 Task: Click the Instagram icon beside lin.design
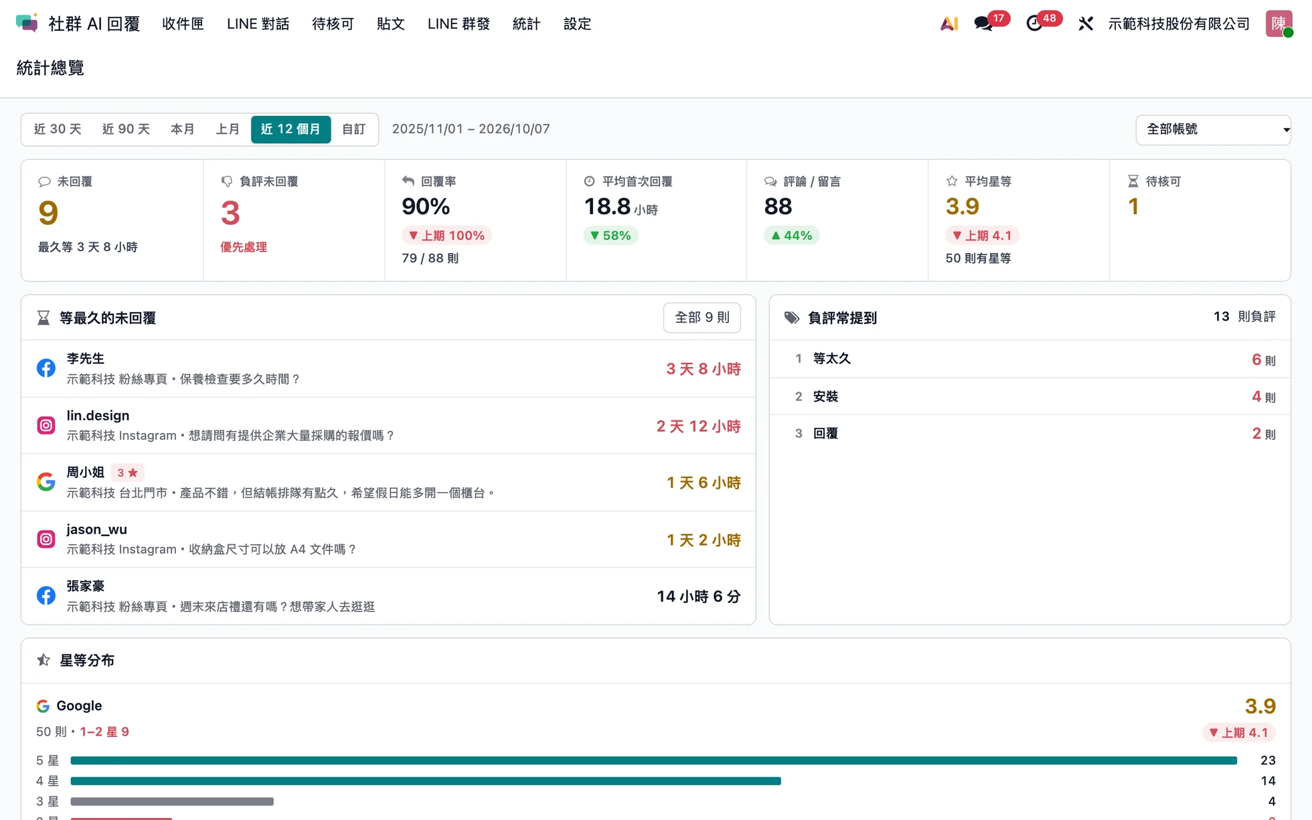46,425
